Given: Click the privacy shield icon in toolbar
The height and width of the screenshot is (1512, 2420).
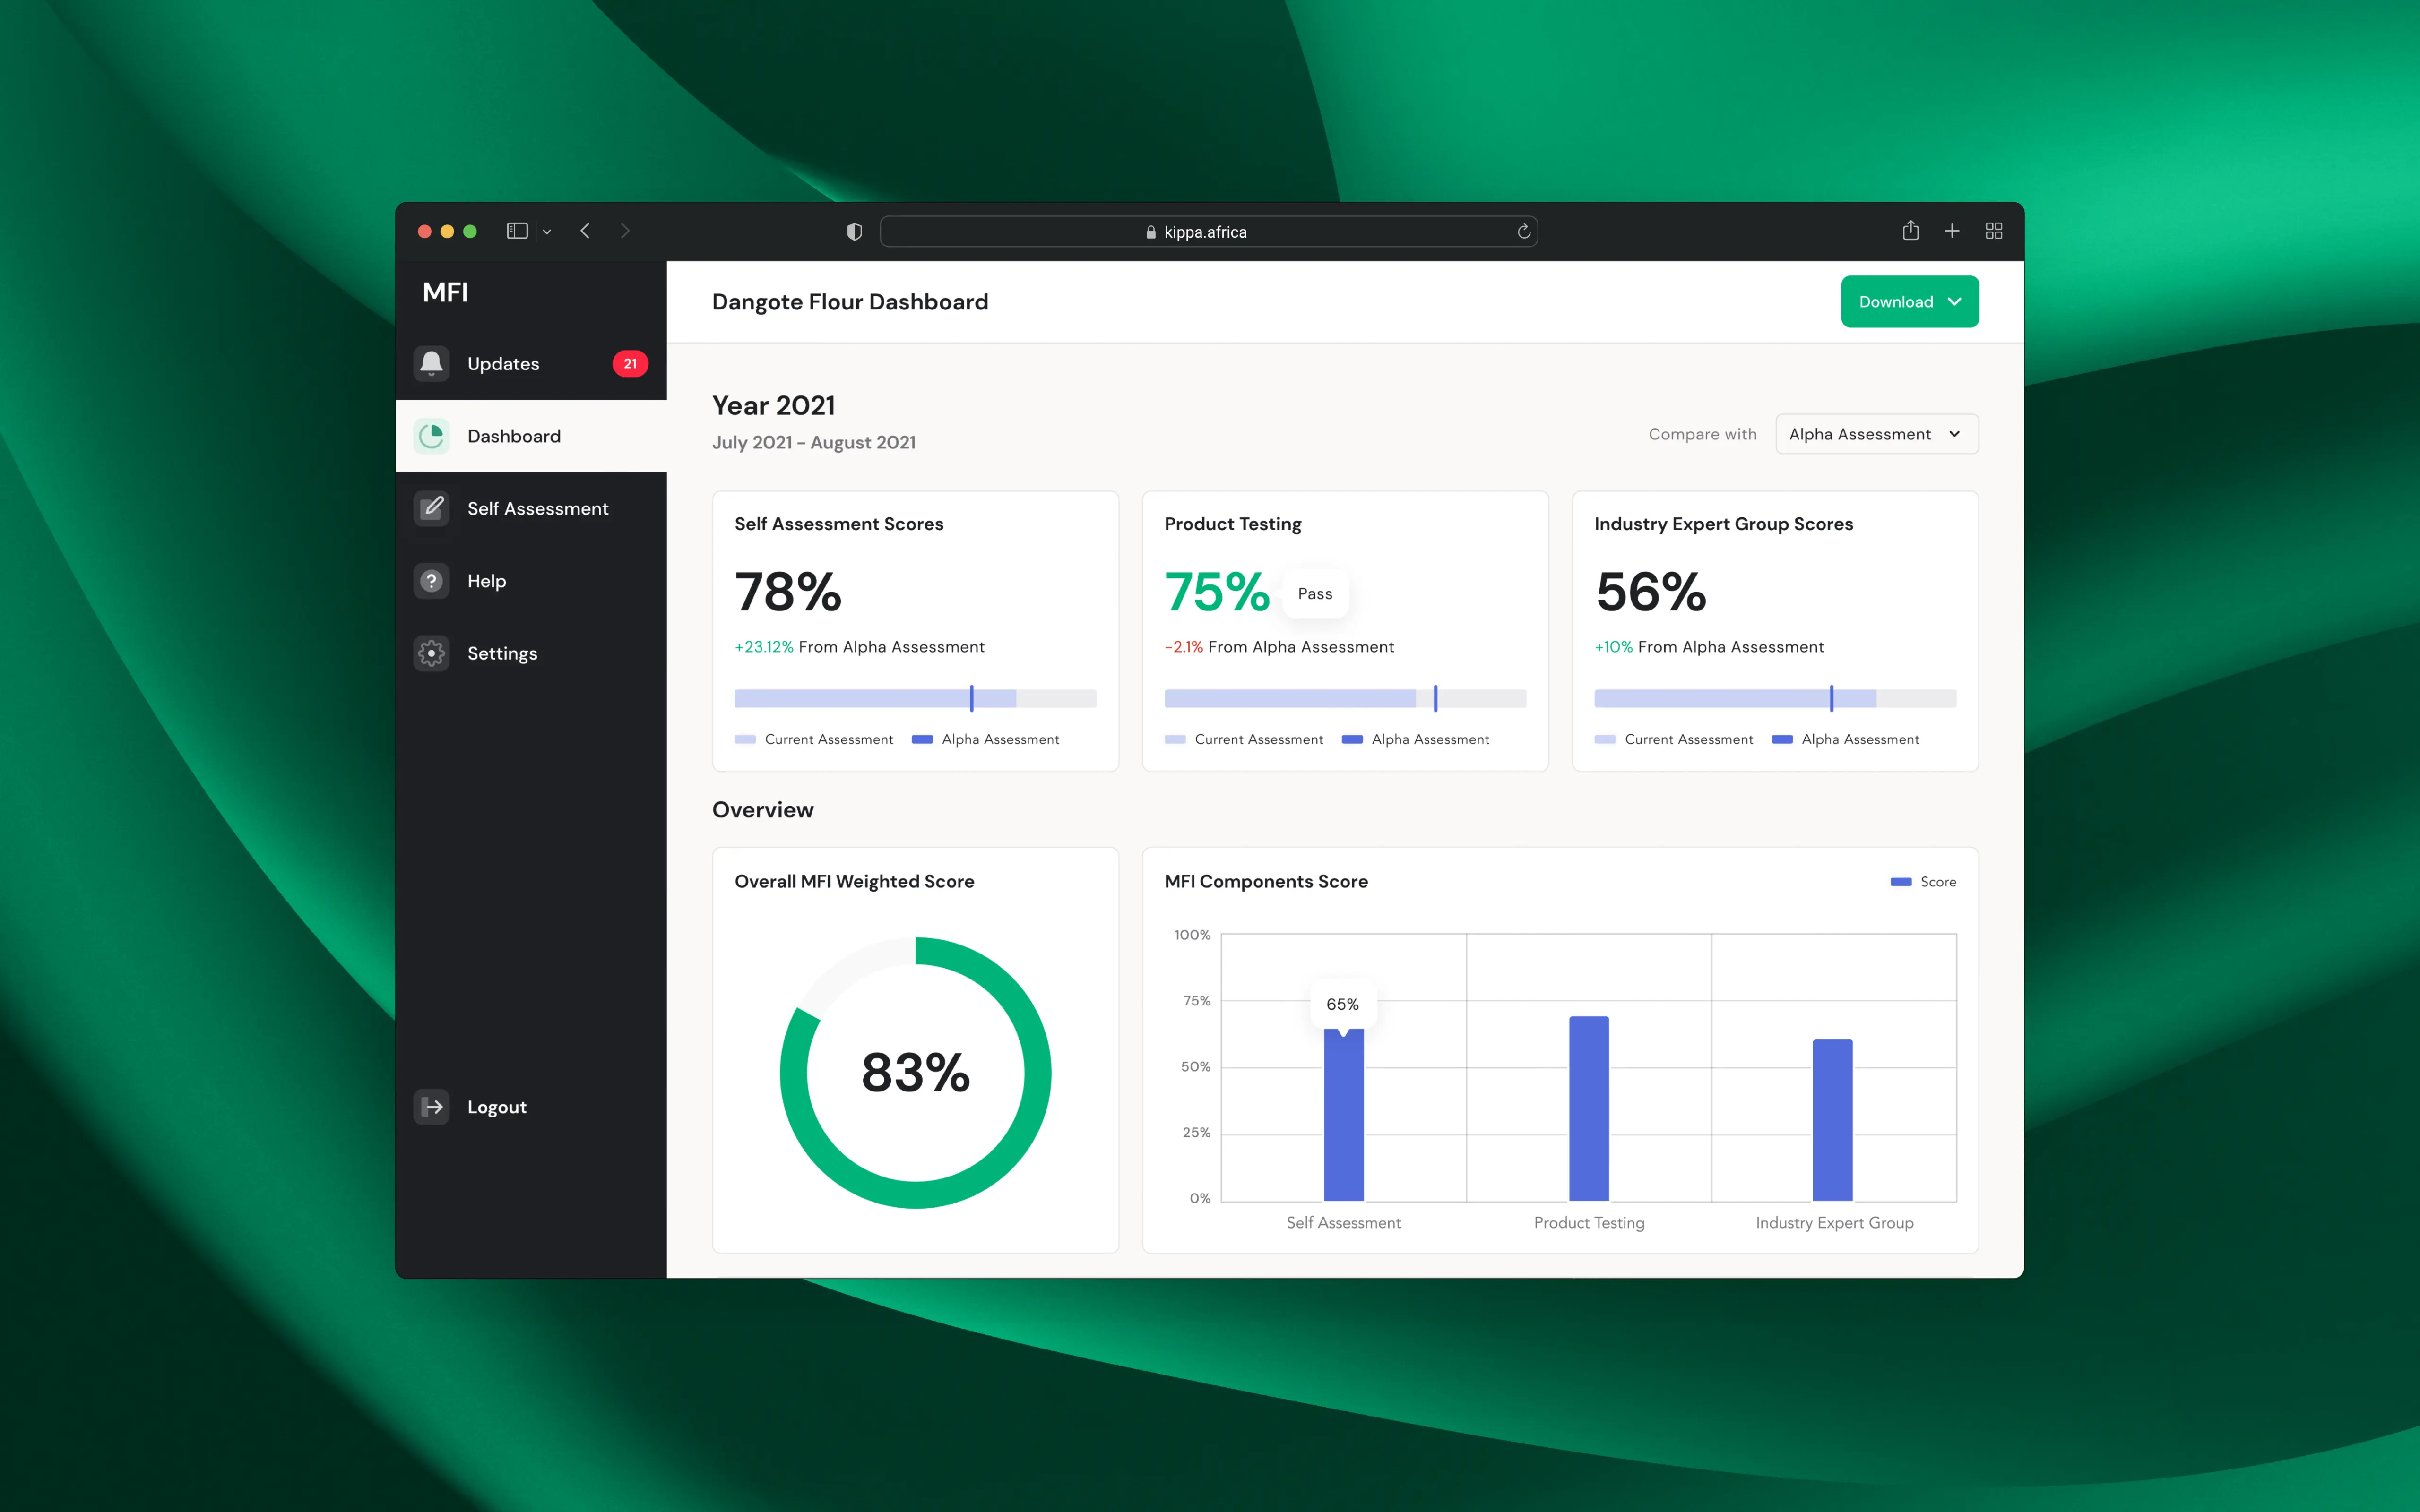Looking at the screenshot, I should [854, 231].
